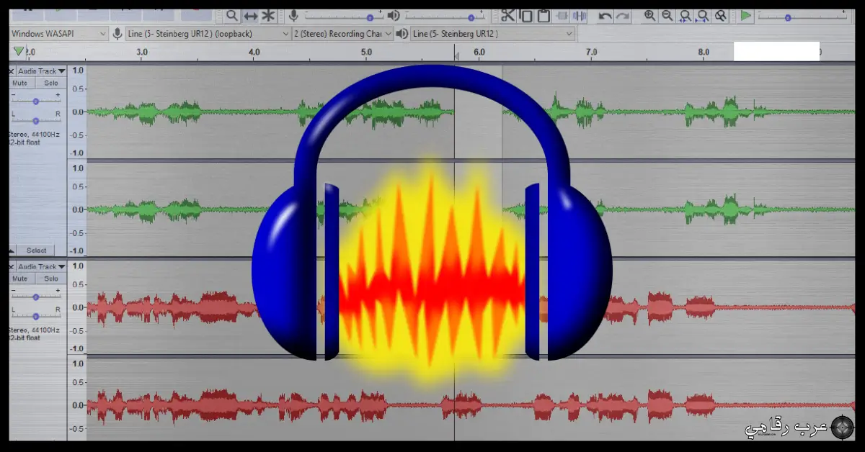
Task: Adjust the red track pan slider
Action: pos(36,316)
